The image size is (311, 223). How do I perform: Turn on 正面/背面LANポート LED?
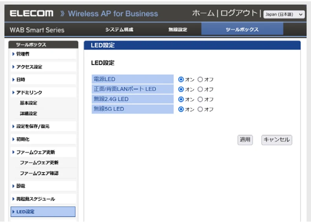pyautogui.click(x=181, y=89)
